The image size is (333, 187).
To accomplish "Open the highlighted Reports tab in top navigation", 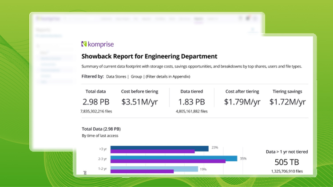I will (198, 19).
